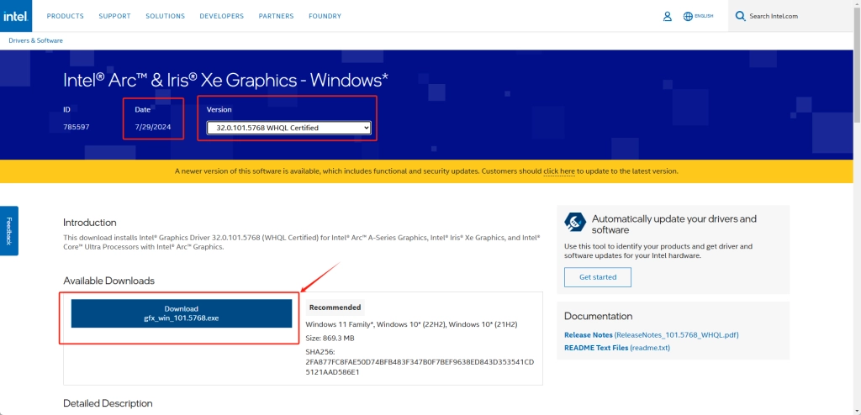
Task: Open the Partners menu
Action: tap(276, 16)
